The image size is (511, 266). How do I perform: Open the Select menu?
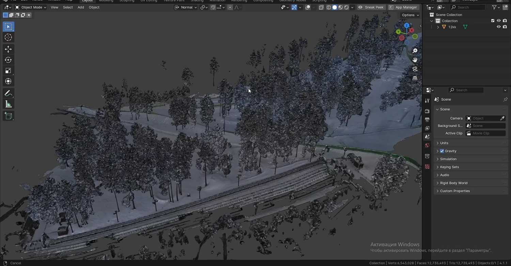pos(68,7)
